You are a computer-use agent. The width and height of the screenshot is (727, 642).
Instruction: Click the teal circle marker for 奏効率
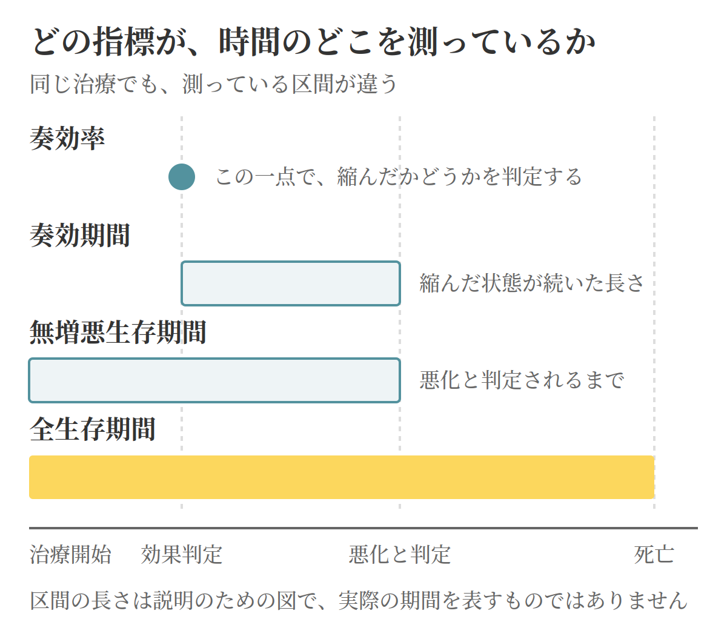pyautogui.click(x=182, y=177)
